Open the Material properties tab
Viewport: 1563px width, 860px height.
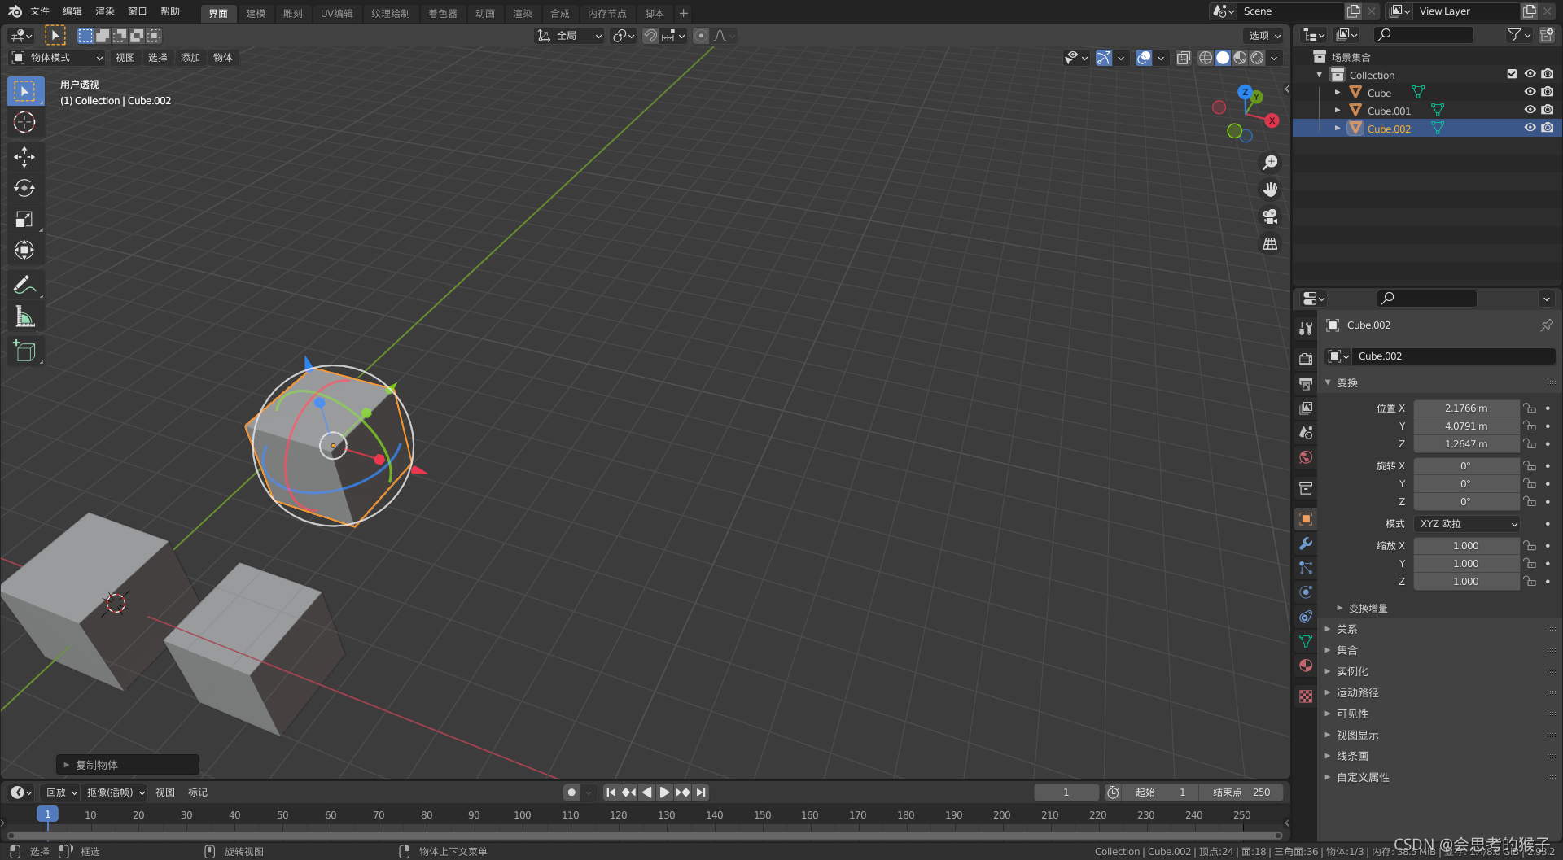[x=1306, y=666]
